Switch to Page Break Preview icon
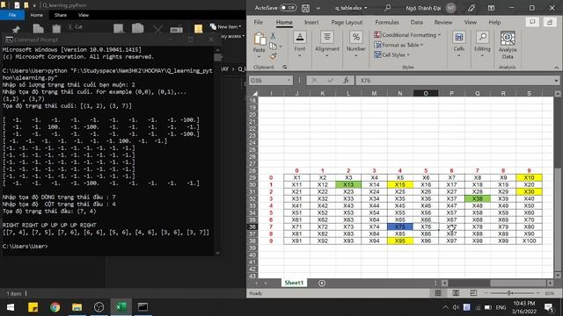Viewport: 563px width, 316px height. click(473, 293)
